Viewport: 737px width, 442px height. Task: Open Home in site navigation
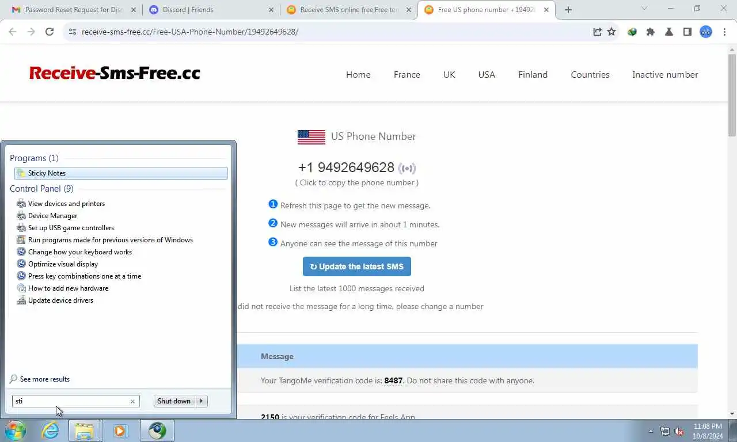click(358, 75)
